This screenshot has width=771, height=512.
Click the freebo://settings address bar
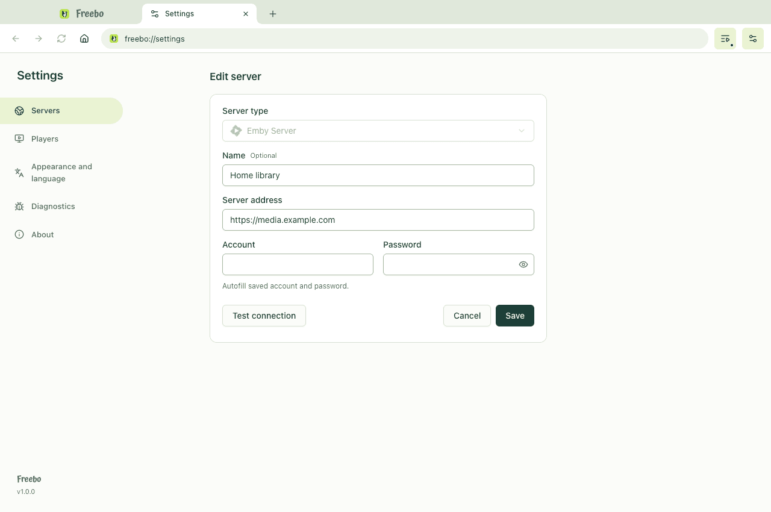(x=405, y=39)
